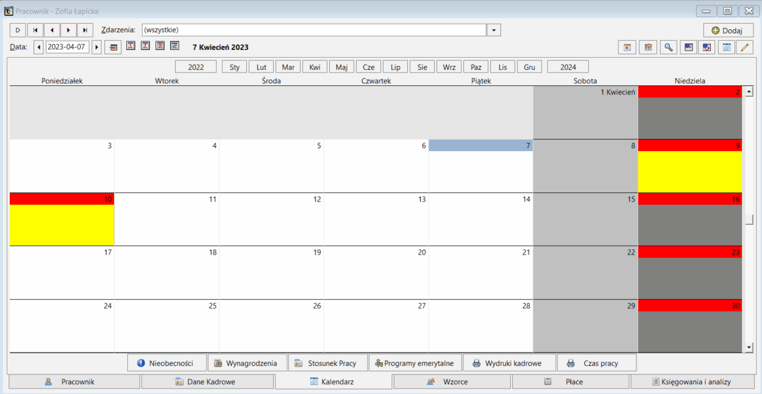Screen dimensions: 762x394
Task: Click the calendar with red arrow icon
Action: click(x=708, y=47)
